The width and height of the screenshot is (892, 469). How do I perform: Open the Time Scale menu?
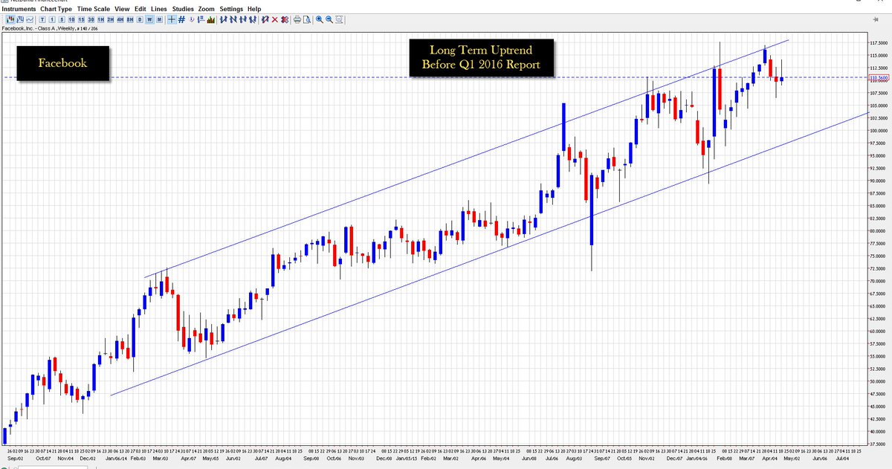click(x=94, y=9)
